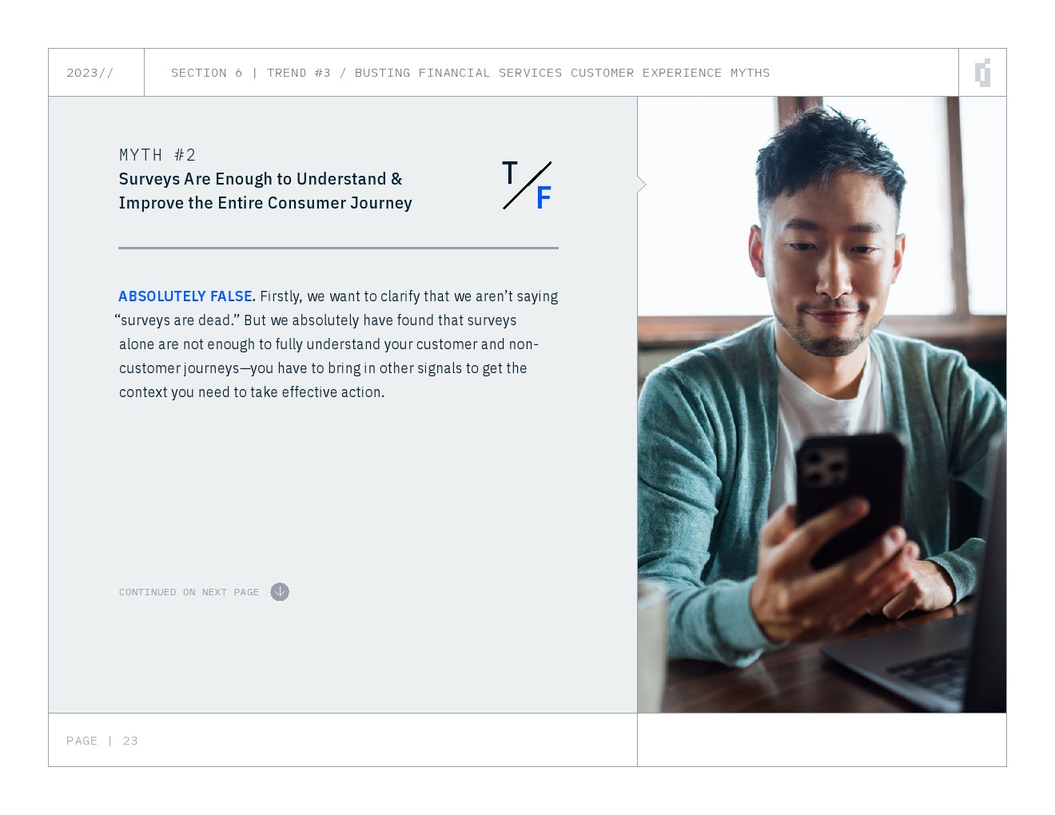Click the Continued on Next Page text

(189, 592)
